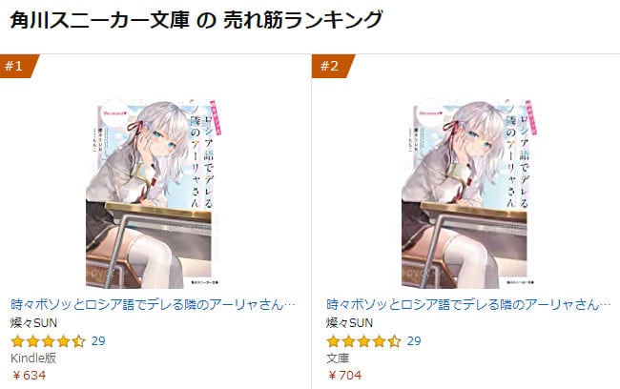Open title link of the #1 ranked book
This screenshot has height=389, width=620.
[x=153, y=304]
